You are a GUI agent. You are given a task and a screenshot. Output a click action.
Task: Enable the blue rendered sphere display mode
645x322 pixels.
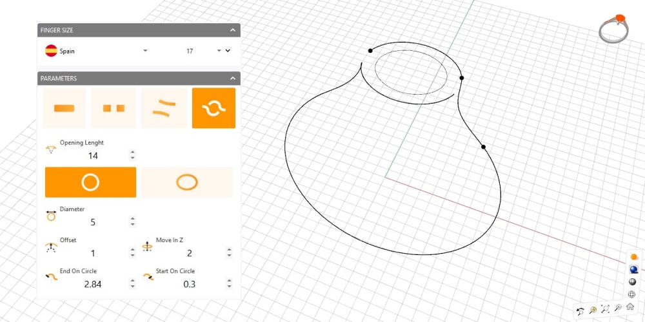click(633, 270)
